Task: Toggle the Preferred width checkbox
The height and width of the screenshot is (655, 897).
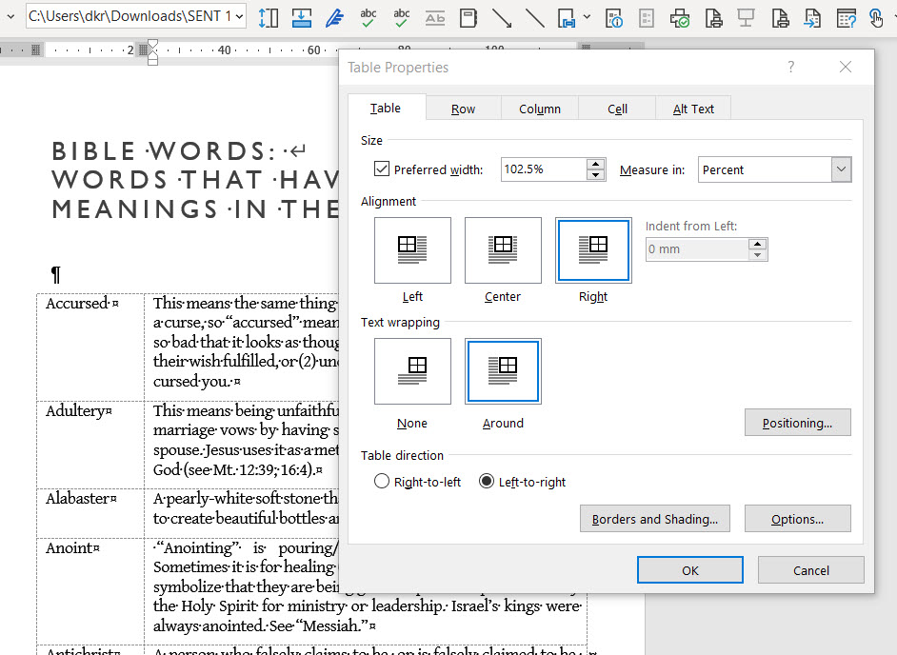Action: [382, 169]
